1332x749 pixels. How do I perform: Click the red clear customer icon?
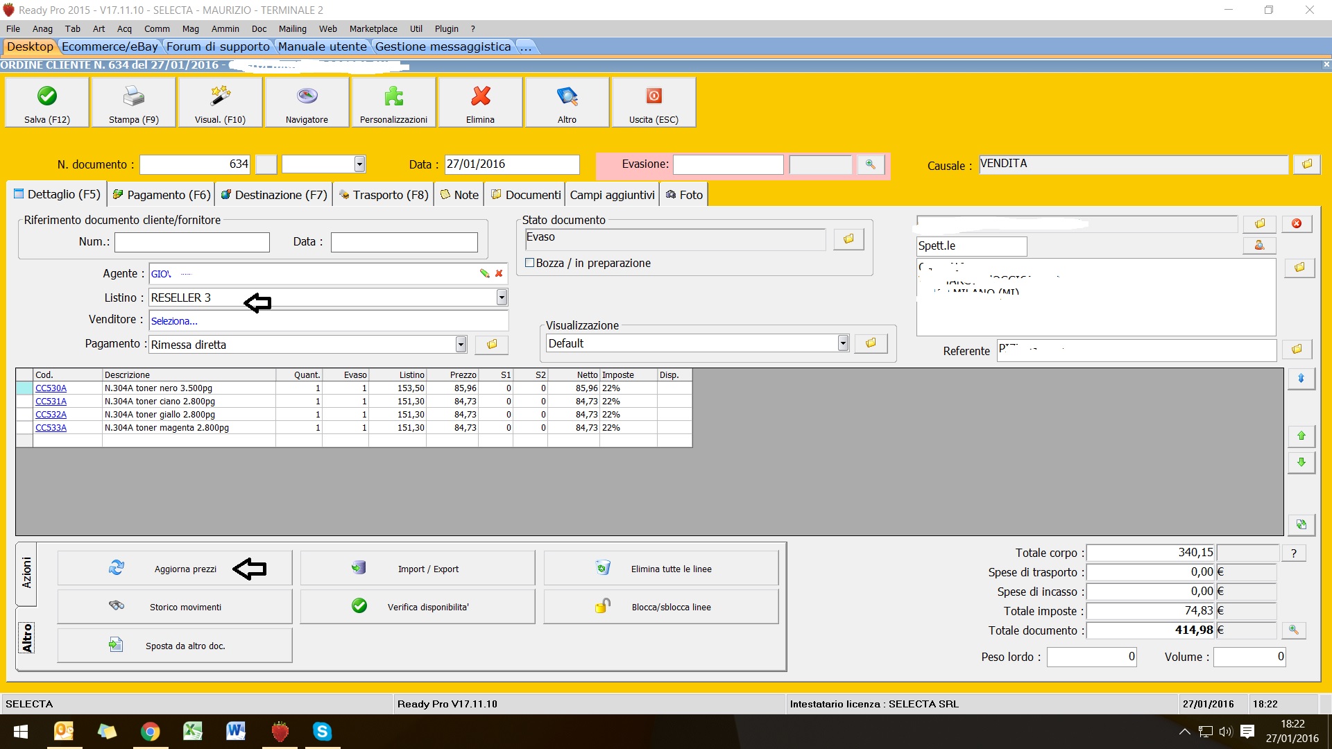1297,223
